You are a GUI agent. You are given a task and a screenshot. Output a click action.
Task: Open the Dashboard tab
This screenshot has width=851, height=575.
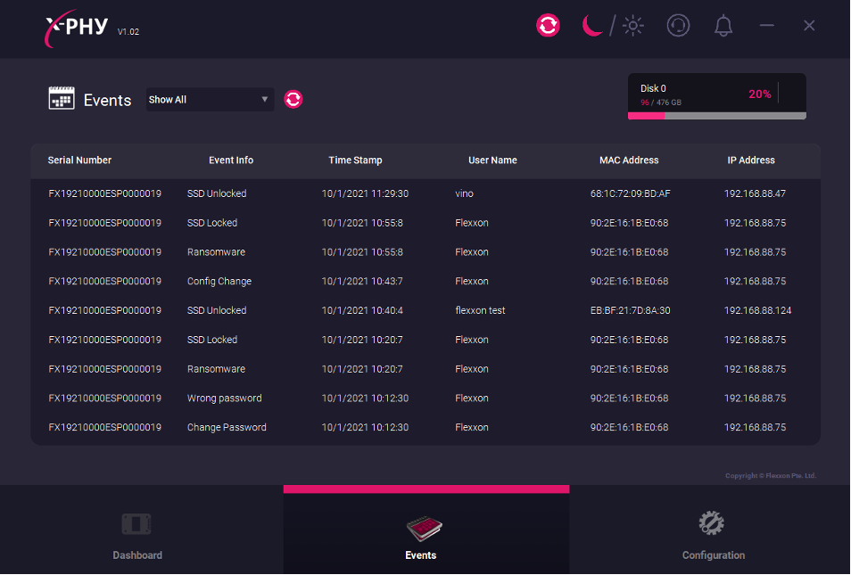(137, 535)
